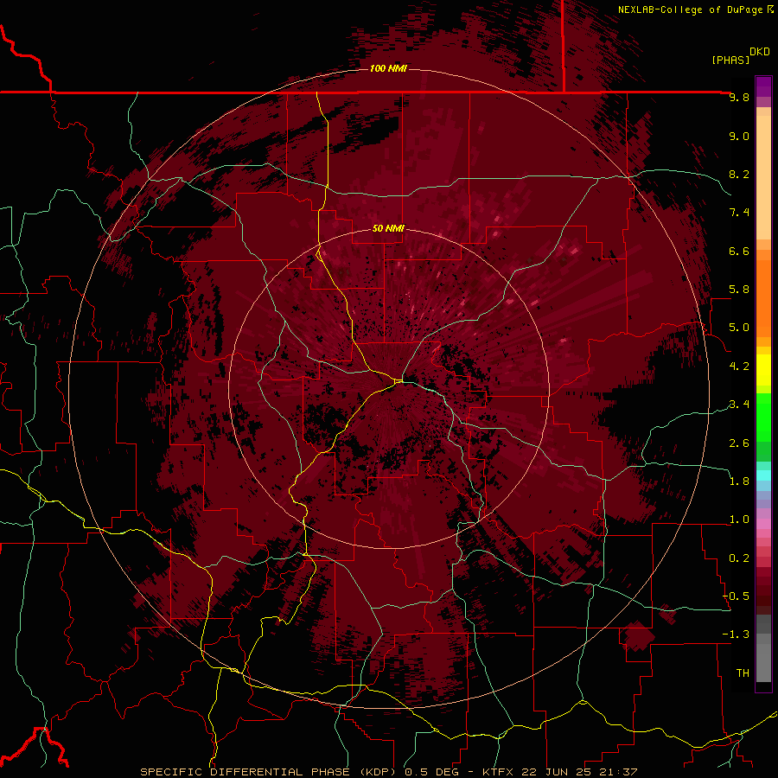Click the -1.3 scale value
The width and height of the screenshot is (778, 778).
click(x=736, y=635)
